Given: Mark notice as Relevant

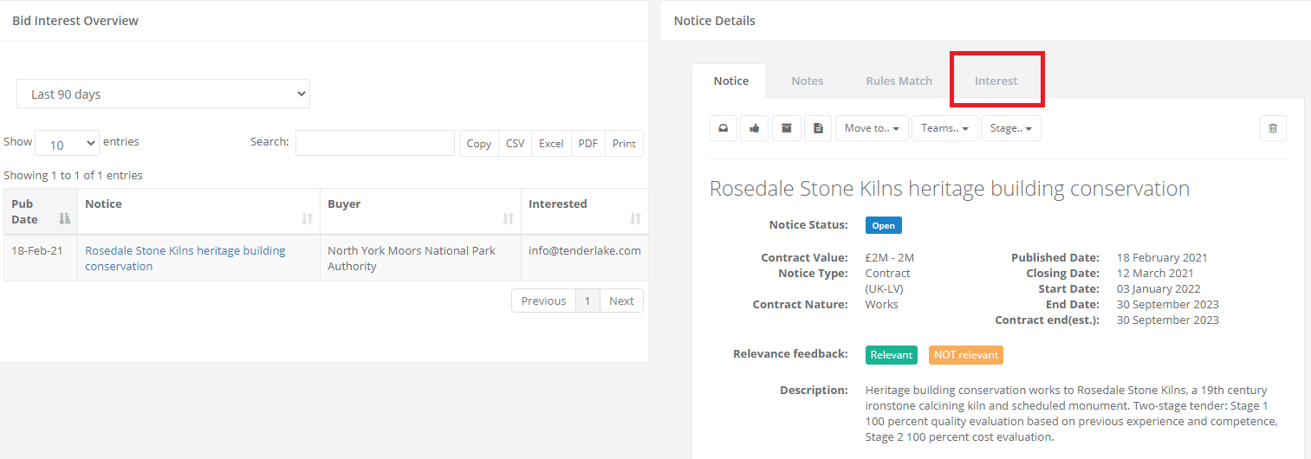Looking at the screenshot, I should pyautogui.click(x=891, y=354).
